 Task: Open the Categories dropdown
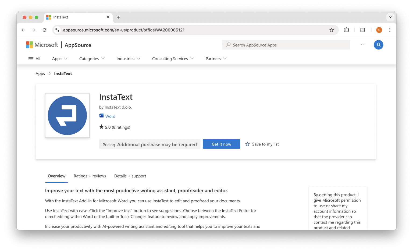92,58
